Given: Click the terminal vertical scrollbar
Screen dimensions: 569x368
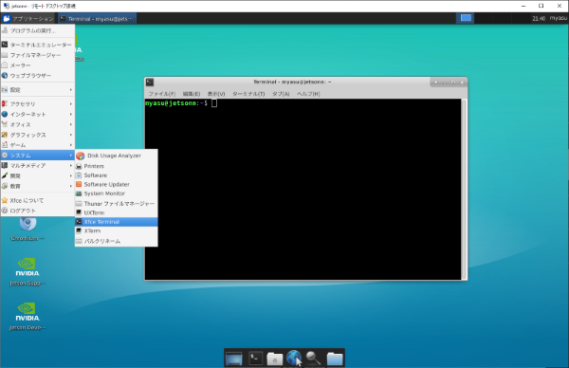Looking at the screenshot, I should 464,189.
